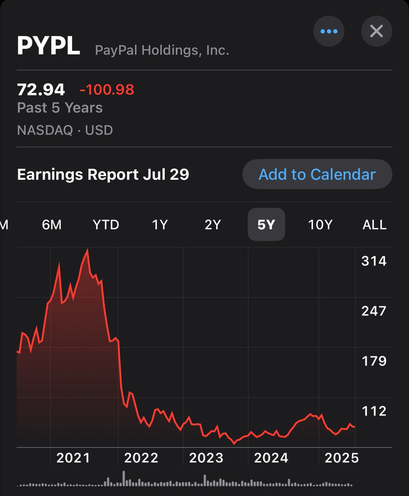Select the 5Y range tab
The image size is (409, 496).
click(266, 224)
